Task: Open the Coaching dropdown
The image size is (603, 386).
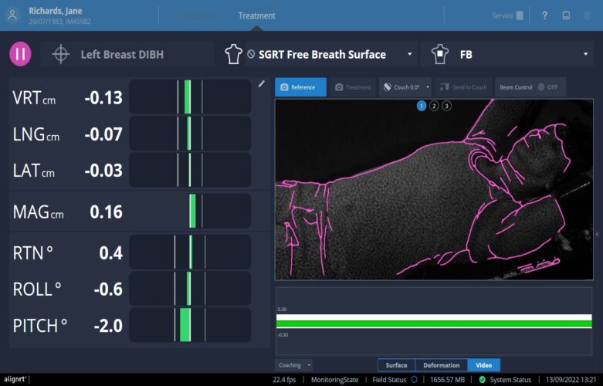Action: [x=294, y=365]
